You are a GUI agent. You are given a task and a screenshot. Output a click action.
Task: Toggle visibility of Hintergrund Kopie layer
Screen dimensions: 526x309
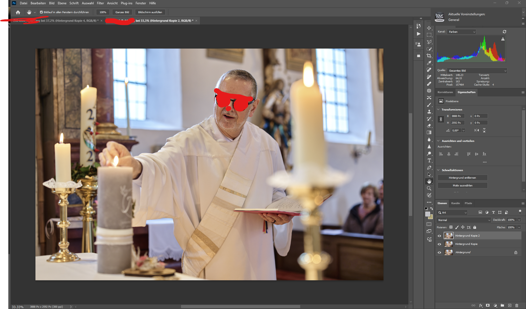(440, 244)
